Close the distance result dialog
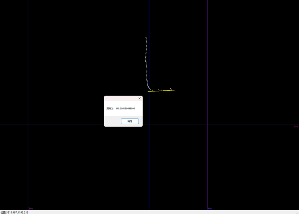The image size is (299, 214). pyautogui.click(x=139, y=98)
